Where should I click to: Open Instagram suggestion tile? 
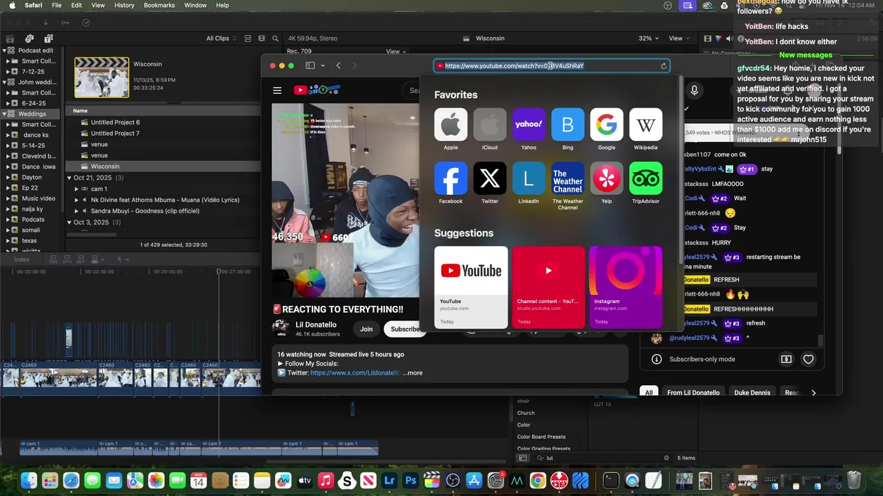pos(626,287)
